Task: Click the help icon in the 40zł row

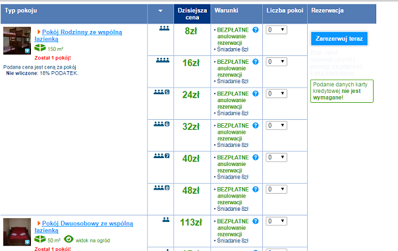Action: 256,157
